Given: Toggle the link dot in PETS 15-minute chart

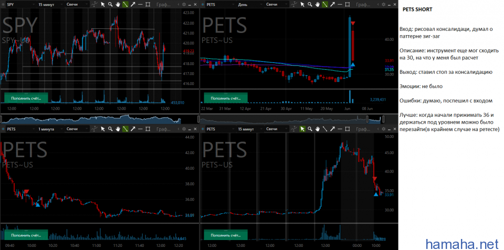Looking at the screenshot, I should (x=203, y=129).
